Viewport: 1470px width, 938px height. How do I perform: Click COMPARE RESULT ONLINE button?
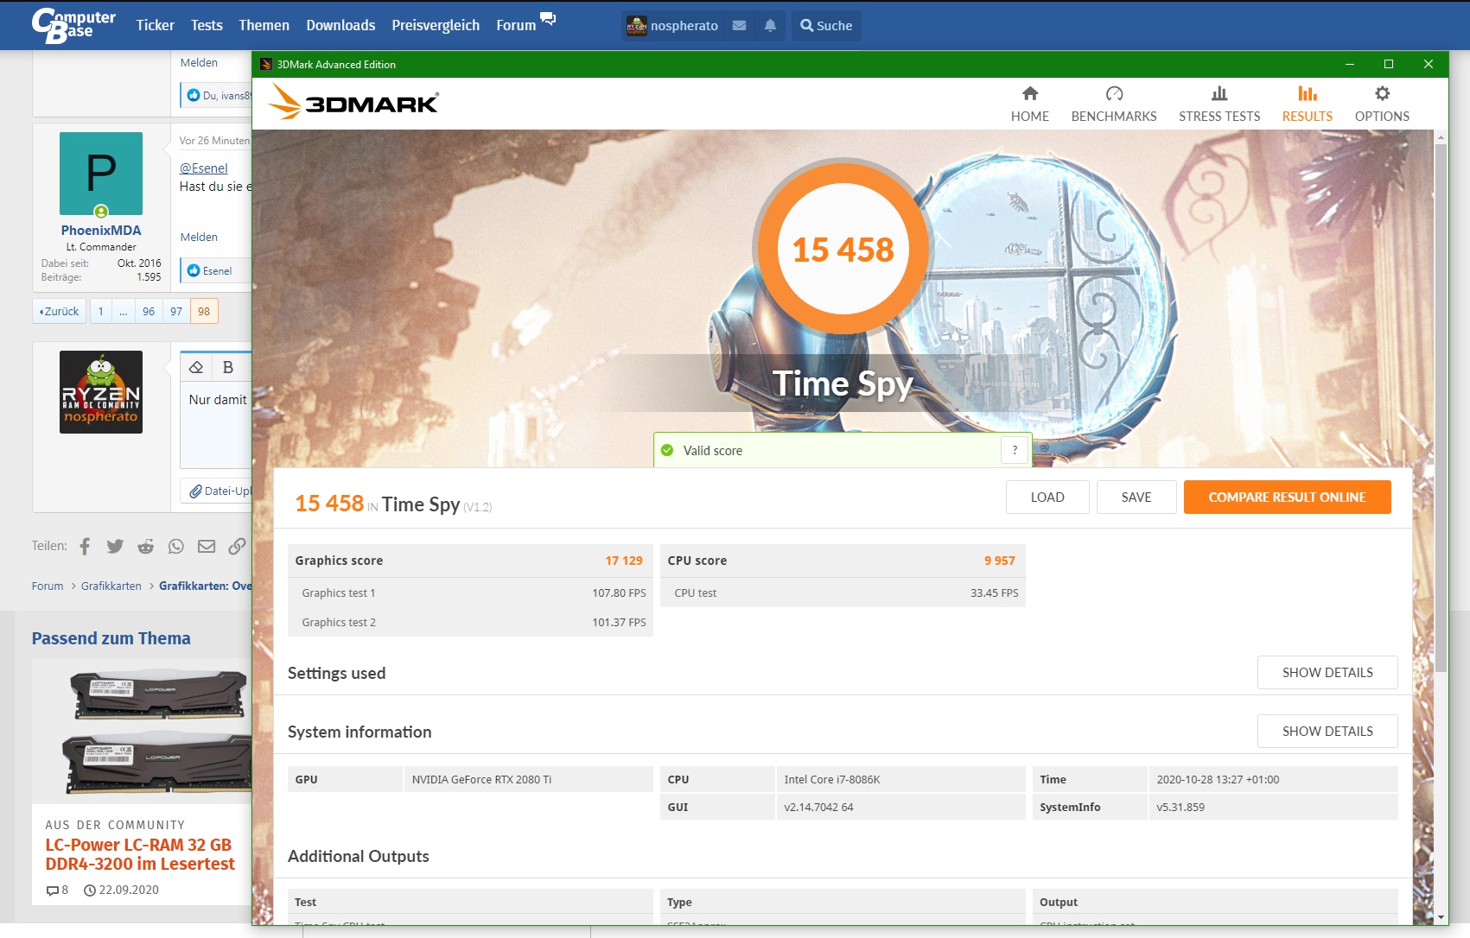1287,497
